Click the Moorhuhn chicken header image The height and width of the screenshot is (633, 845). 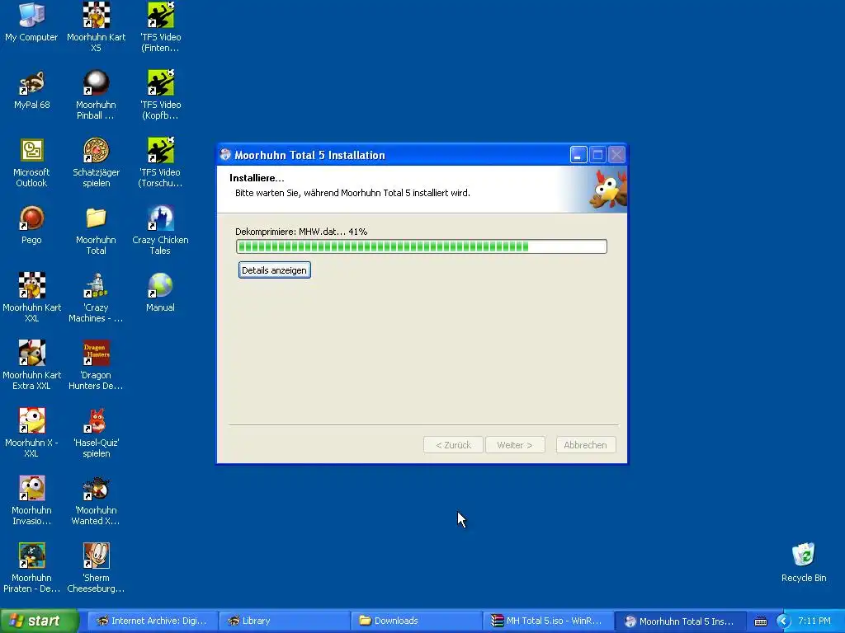click(608, 189)
